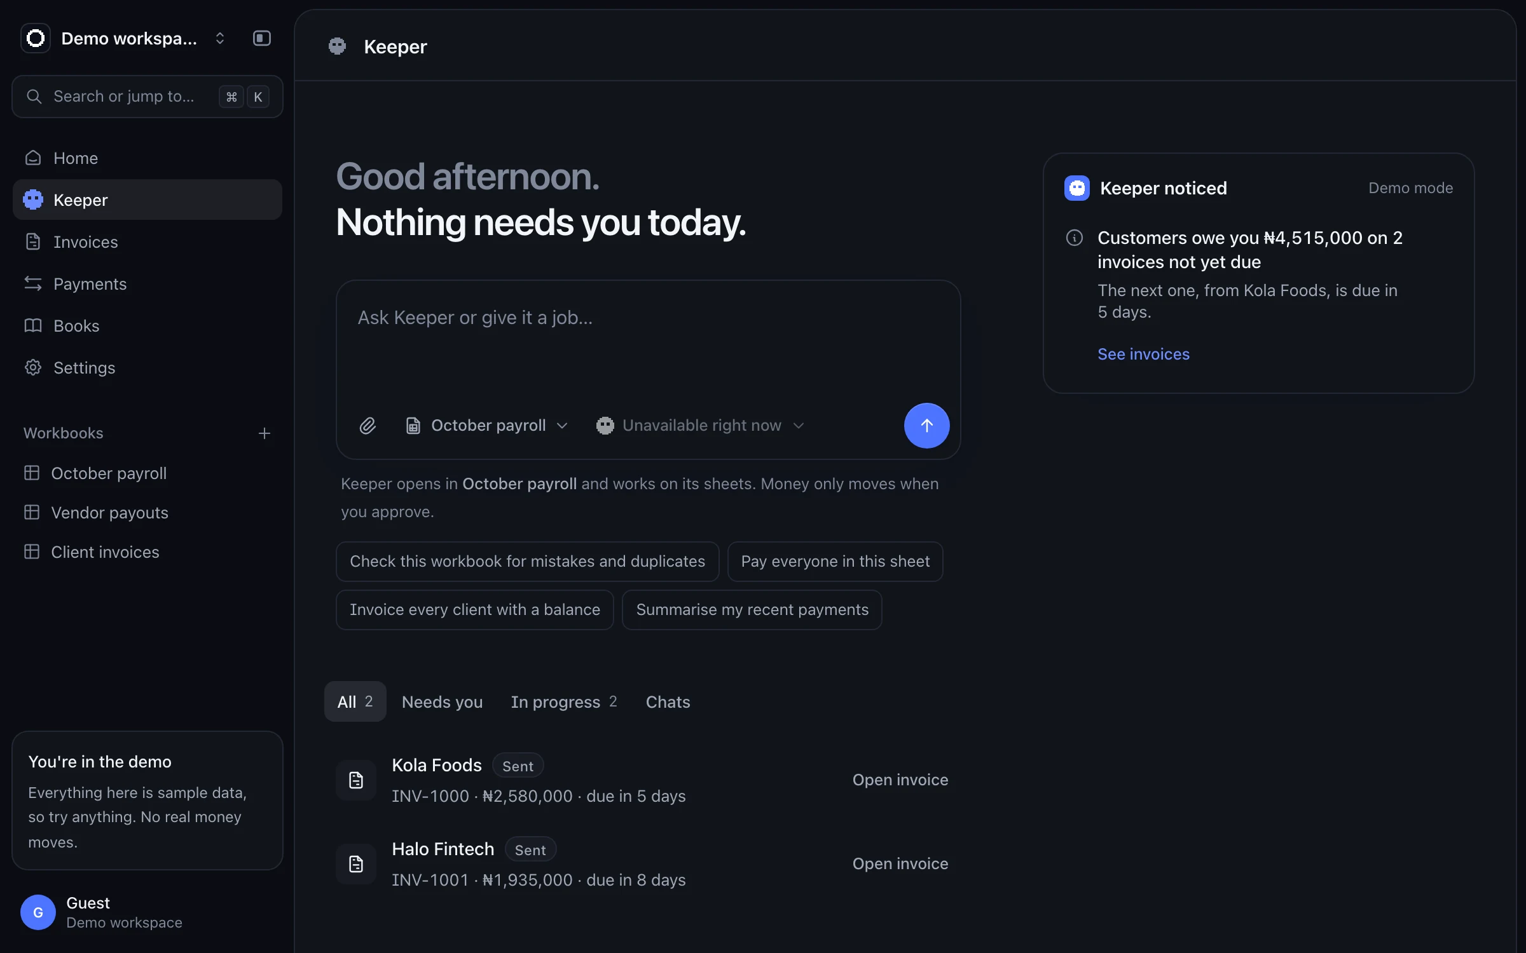
Task: Send the message with the blue arrow button
Action: tap(926, 426)
